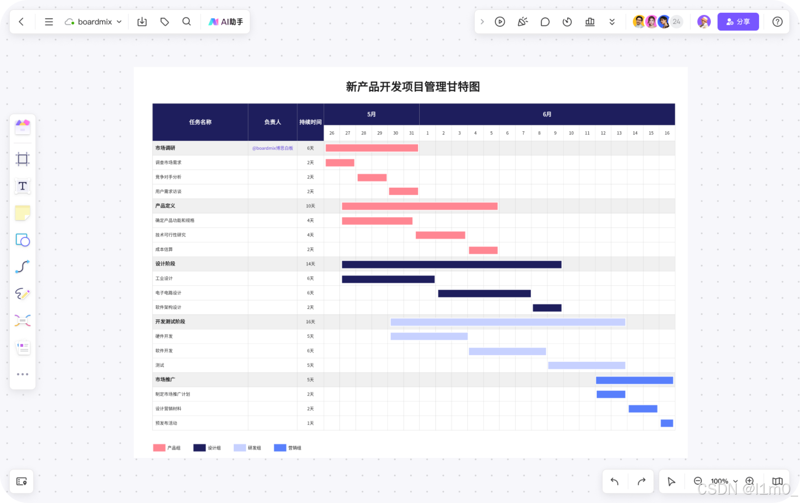Click the 16天 duration cell

310,322
